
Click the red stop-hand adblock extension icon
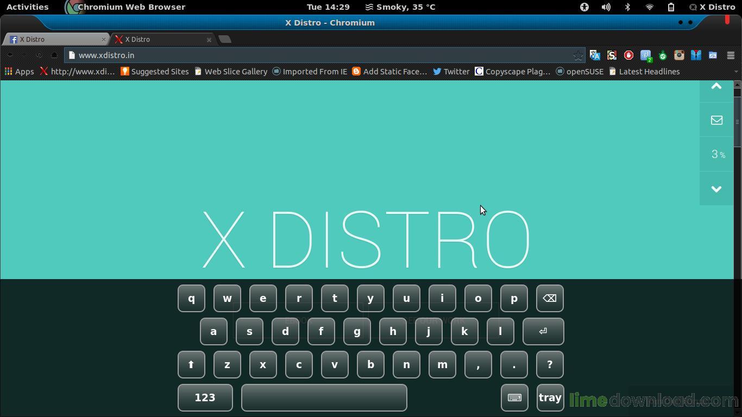pos(628,55)
